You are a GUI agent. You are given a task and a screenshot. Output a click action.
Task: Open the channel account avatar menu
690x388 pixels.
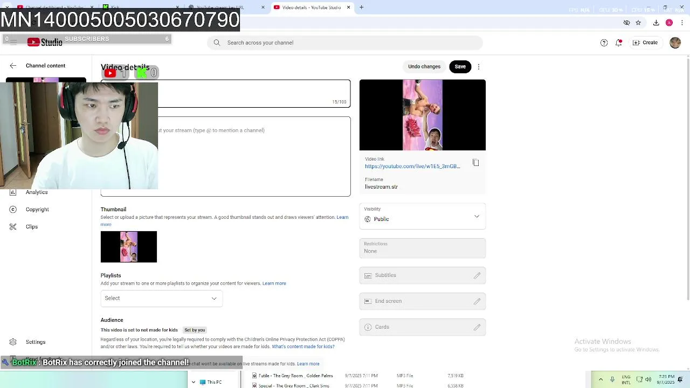coord(675,43)
